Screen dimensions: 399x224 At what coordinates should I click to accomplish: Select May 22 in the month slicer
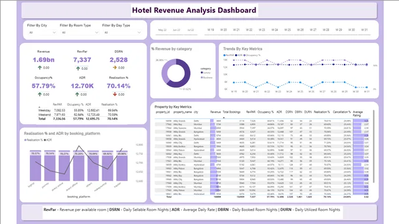[162, 30]
